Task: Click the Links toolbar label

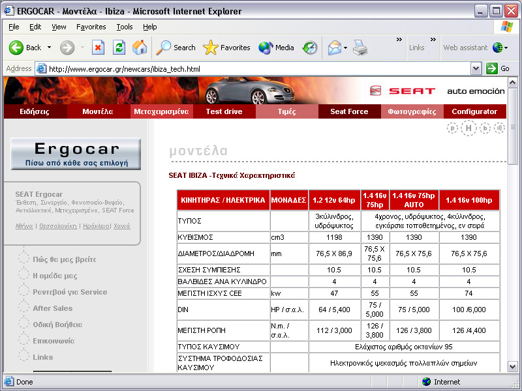Action: point(416,48)
